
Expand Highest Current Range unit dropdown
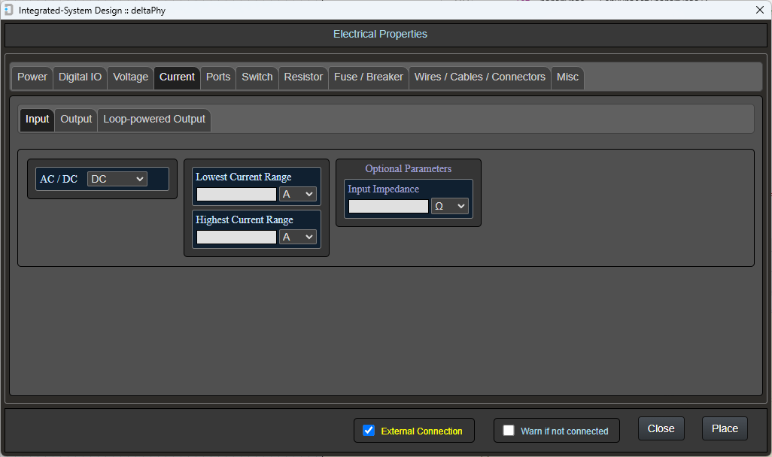298,237
